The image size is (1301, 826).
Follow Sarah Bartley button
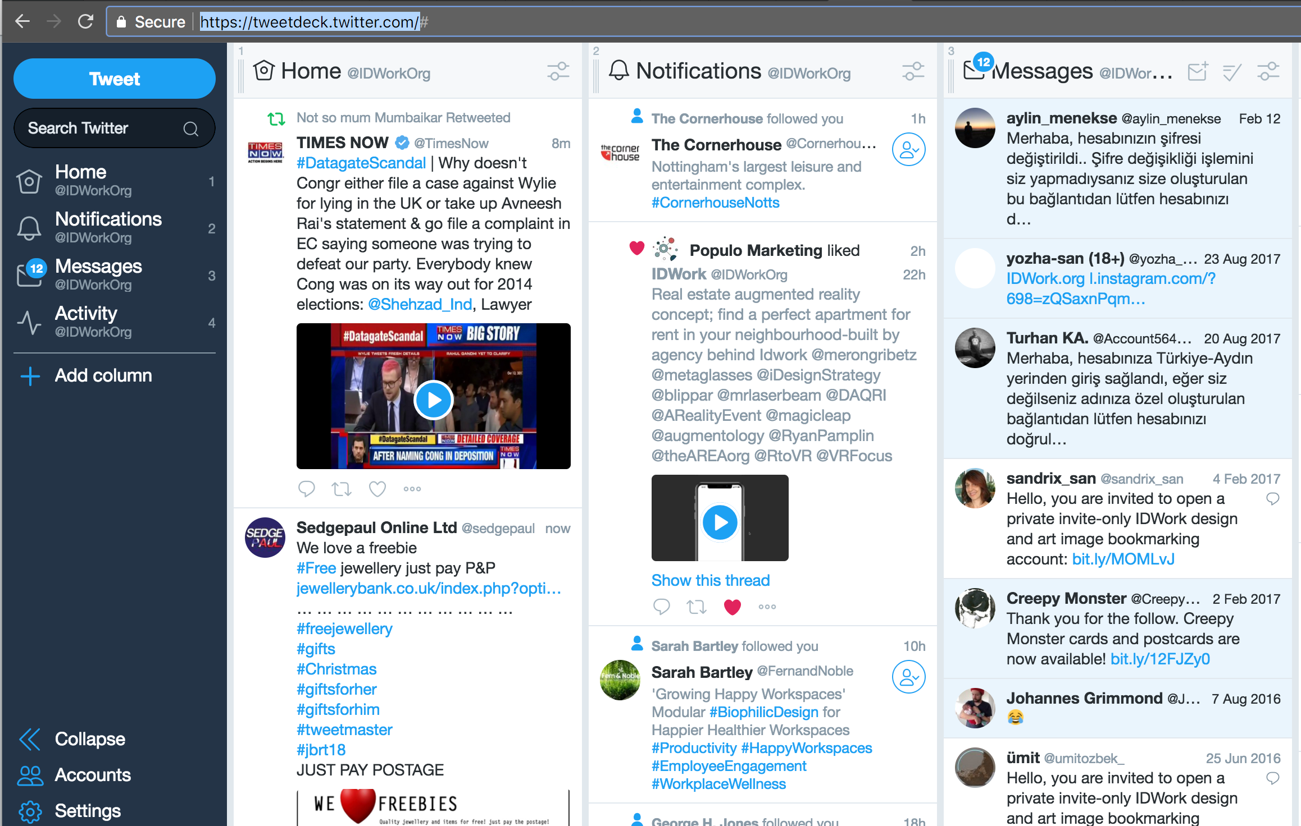point(909,677)
